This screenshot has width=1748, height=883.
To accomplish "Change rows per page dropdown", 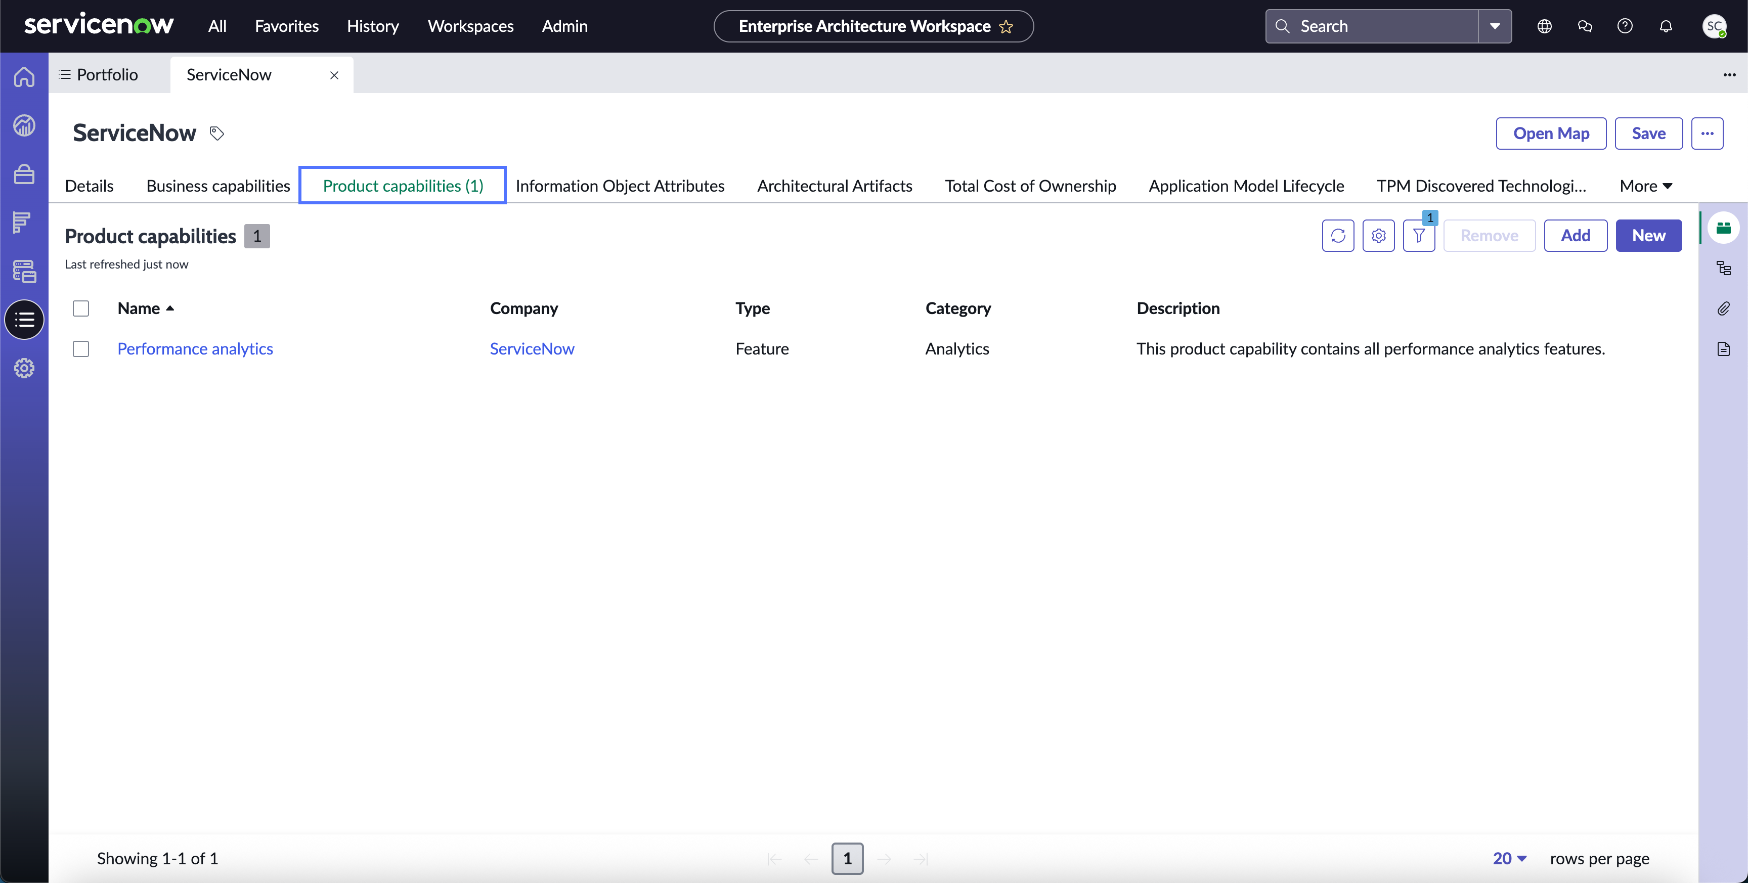I will [1510, 859].
